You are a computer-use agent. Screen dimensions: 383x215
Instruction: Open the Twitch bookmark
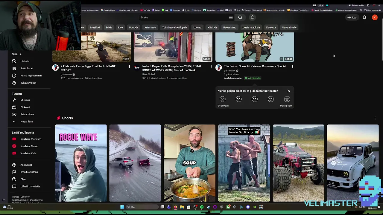(156, 10)
